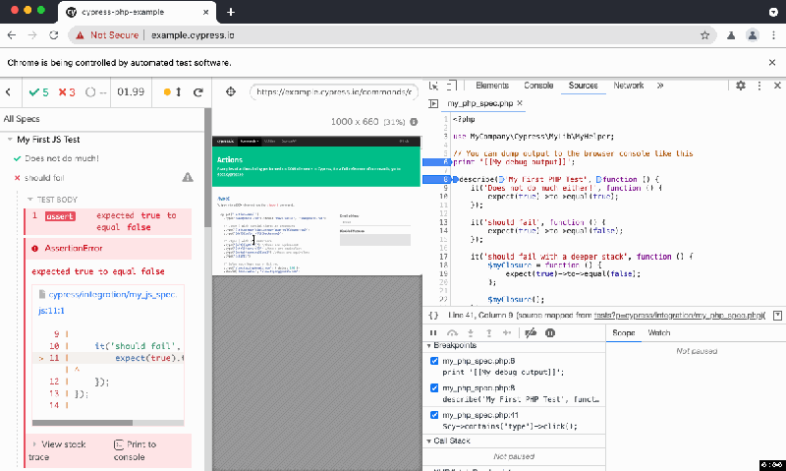Click the Actions page preview thumbnail

coord(316,206)
